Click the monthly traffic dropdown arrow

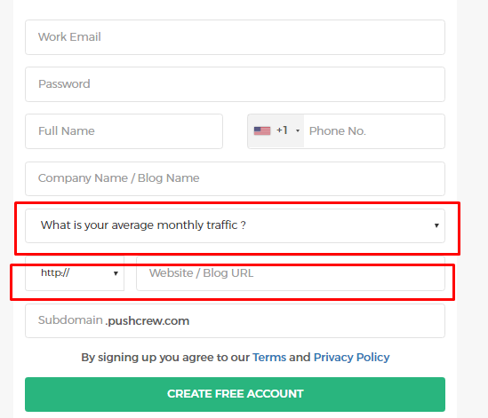point(436,225)
